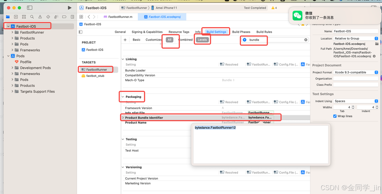Expand the Product Bundle Identifier row

click(123, 118)
